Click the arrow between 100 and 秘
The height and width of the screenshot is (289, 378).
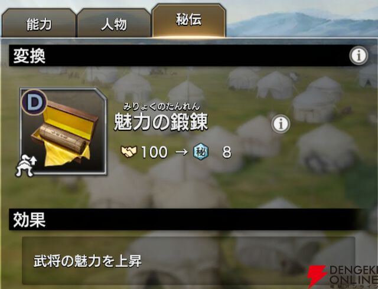(x=181, y=152)
